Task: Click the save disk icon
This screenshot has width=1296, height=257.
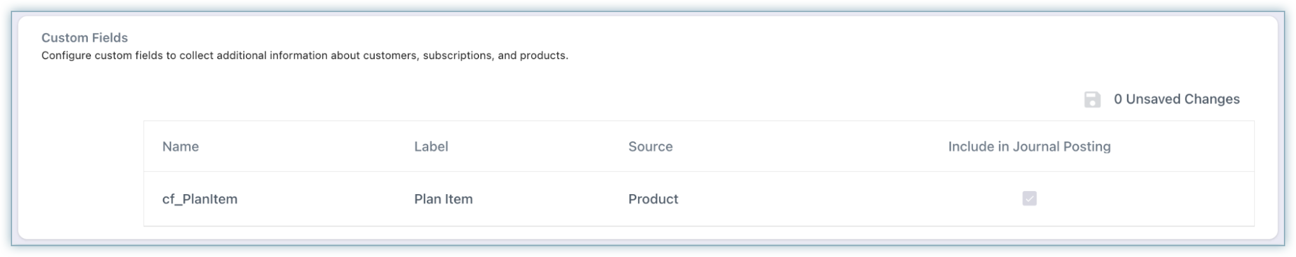Action: [x=1092, y=100]
